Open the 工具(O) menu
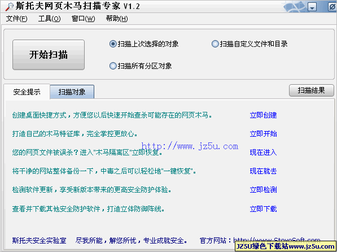This screenshot has height=252, width=337. coord(49,19)
